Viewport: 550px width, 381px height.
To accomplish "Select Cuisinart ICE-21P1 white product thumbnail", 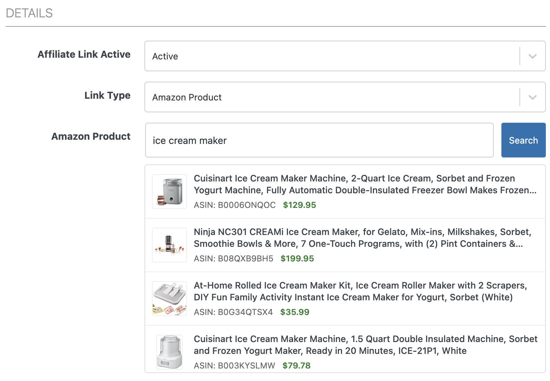I will [x=169, y=352].
